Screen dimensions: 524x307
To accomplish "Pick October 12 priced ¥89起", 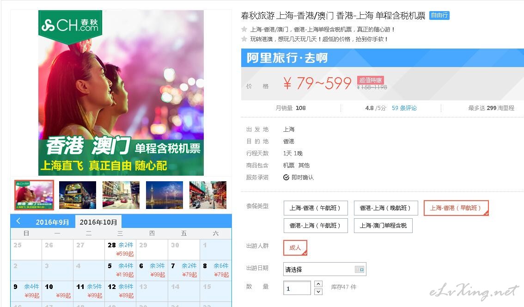I will point(120,291).
